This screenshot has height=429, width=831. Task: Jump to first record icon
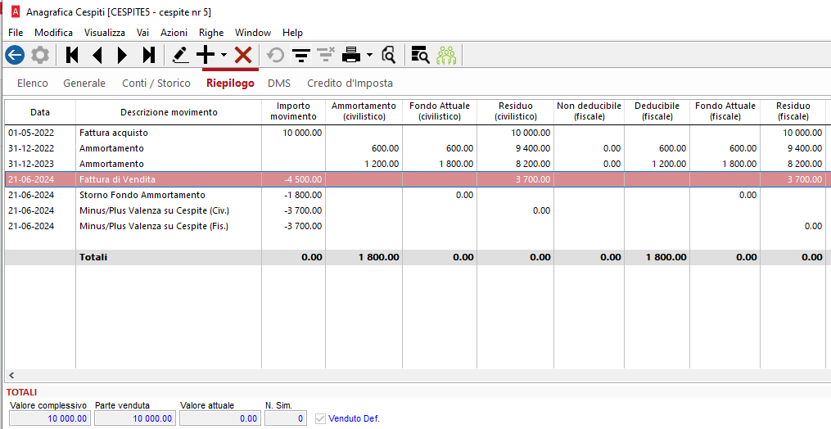(72, 55)
